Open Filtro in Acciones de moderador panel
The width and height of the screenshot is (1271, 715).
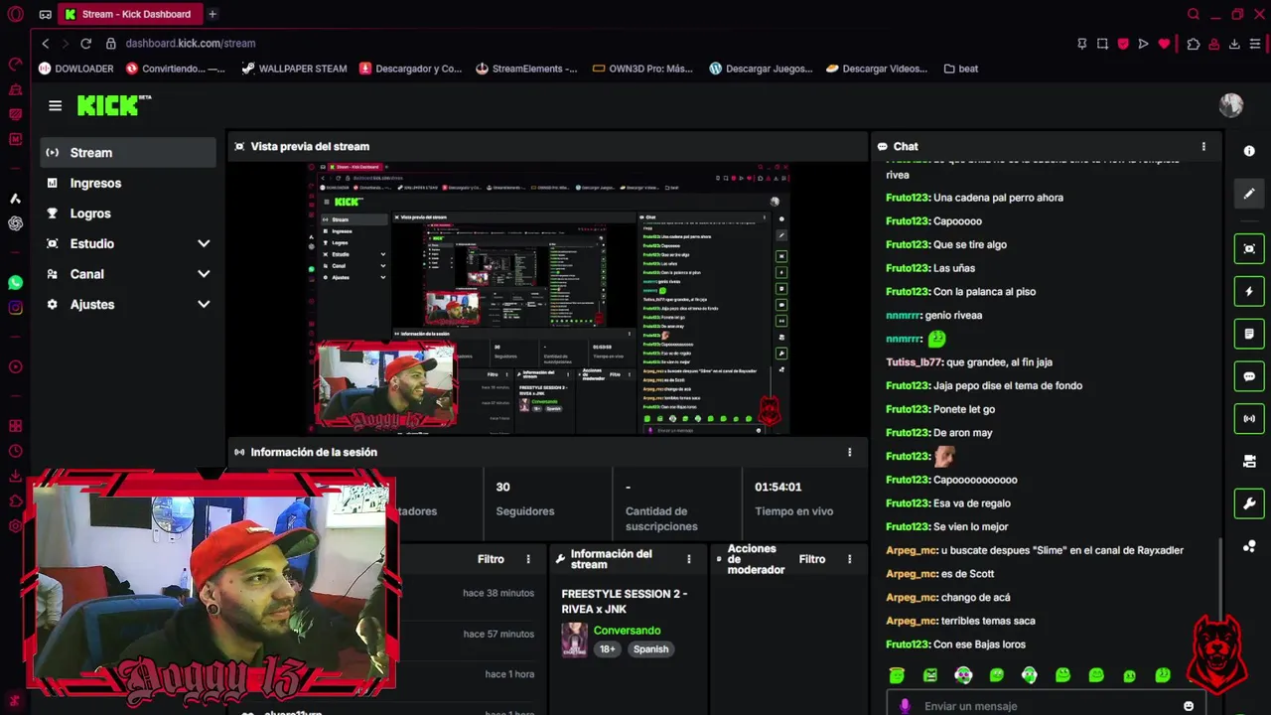click(x=812, y=559)
